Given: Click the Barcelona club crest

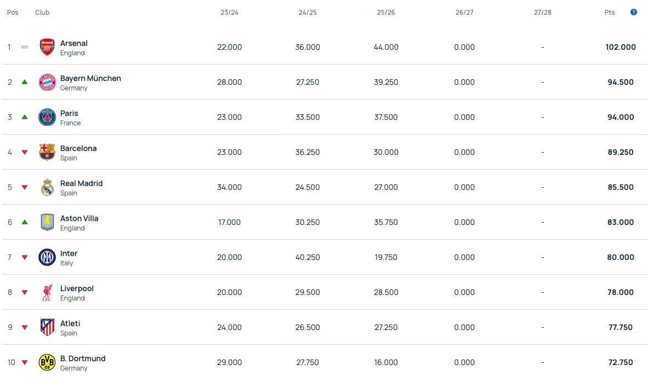Looking at the screenshot, I should [x=47, y=152].
